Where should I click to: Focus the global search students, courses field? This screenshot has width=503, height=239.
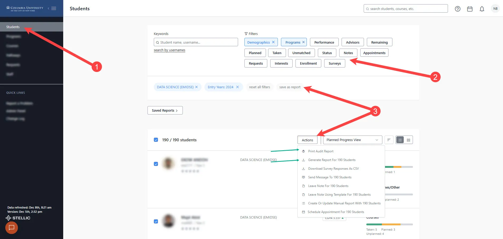tap(406, 9)
